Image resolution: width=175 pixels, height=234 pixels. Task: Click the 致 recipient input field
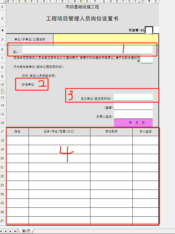[87, 50]
